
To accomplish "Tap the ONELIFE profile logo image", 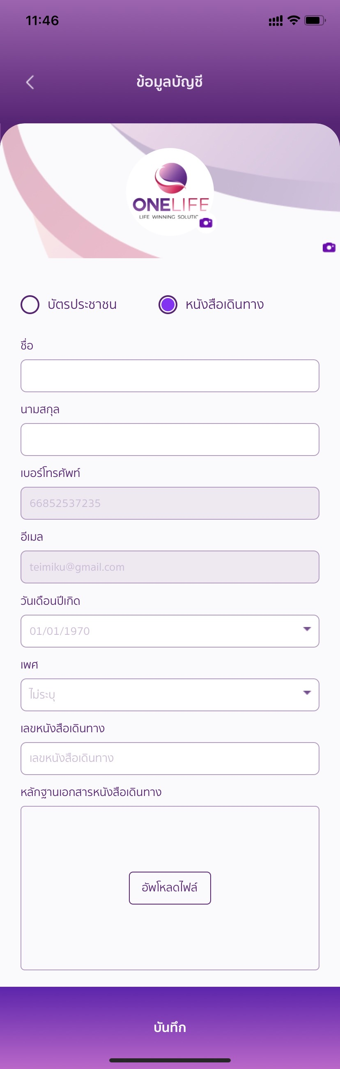I will pyautogui.click(x=170, y=191).
